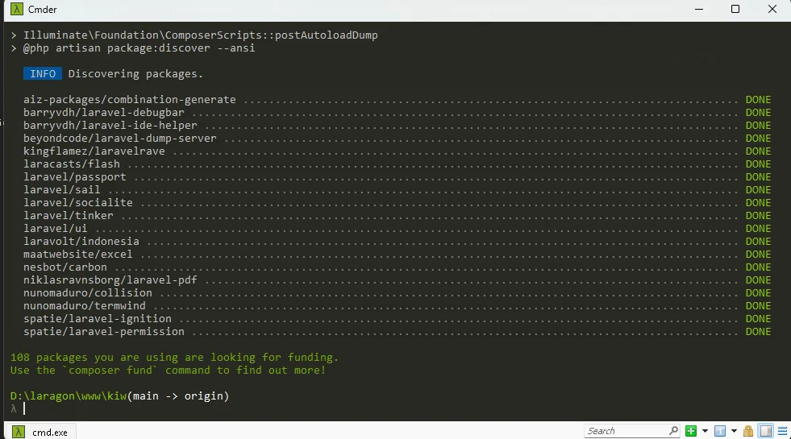The image size is (791, 439).
Task: Click '108 packages you are using' funding message
Action: tap(174, 358)
